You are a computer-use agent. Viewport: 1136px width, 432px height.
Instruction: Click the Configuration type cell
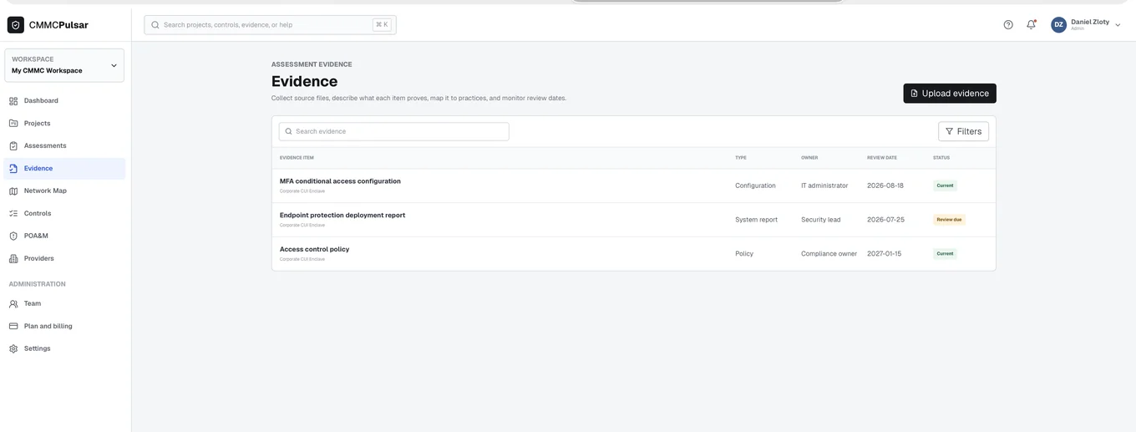(x=755, y=186)
